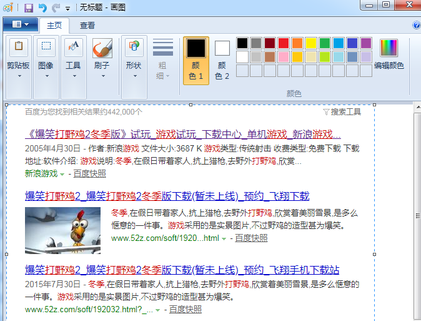The height and width of the screenshot is (321, 421).
Task: Pick the yellow swatch in the color palette
Action: tap(311, 43)
